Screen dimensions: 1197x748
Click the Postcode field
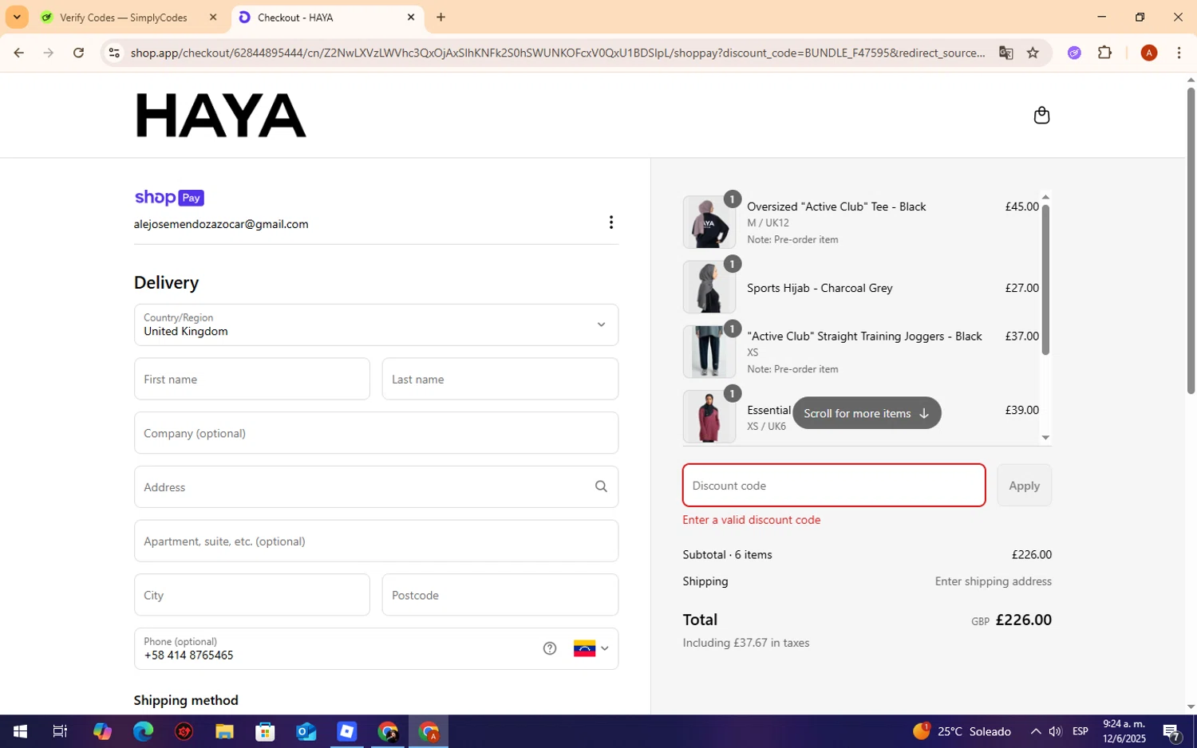click(x=500, y=595)
